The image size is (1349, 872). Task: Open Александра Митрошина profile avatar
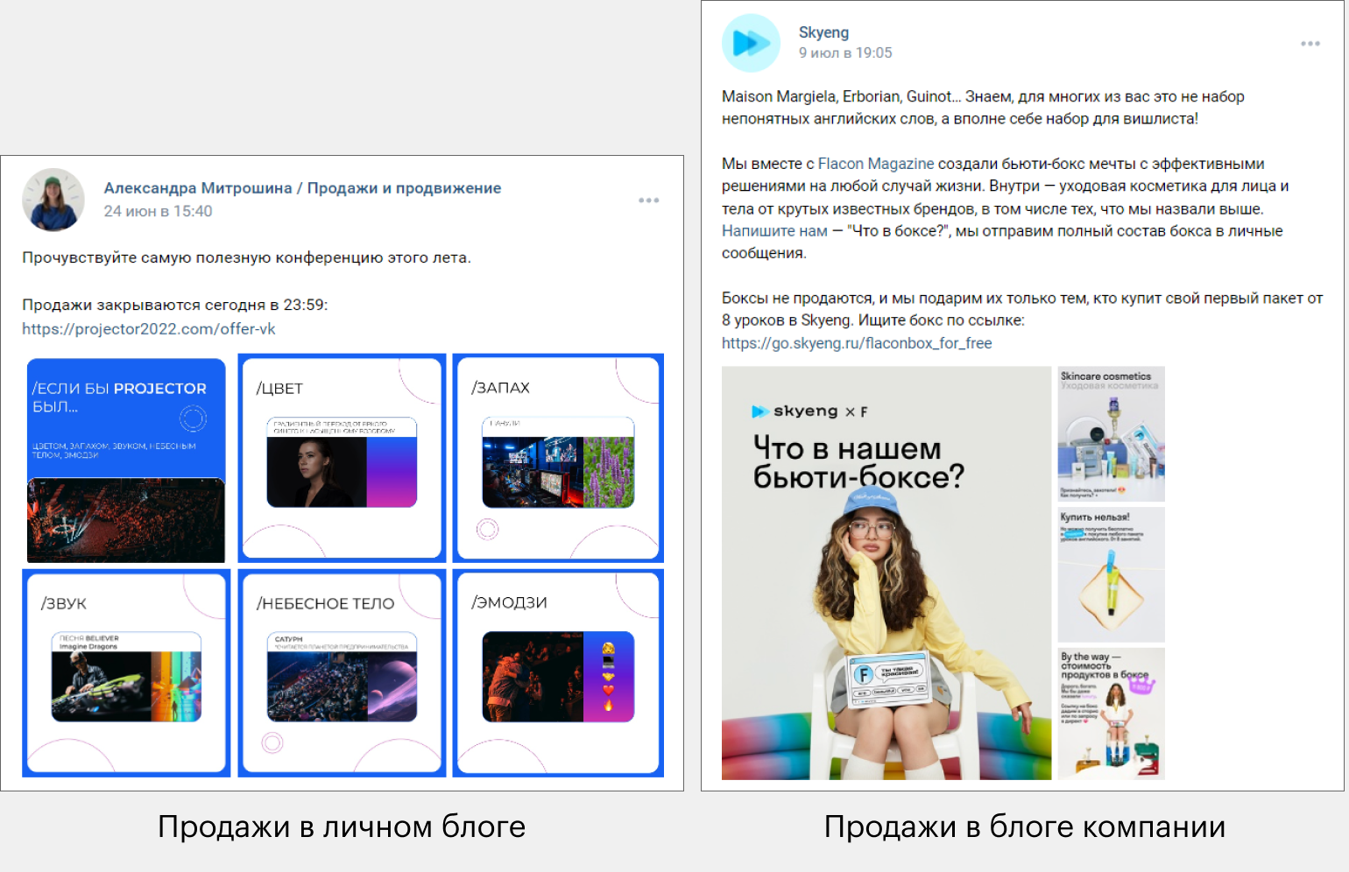[x=53, y=200]
